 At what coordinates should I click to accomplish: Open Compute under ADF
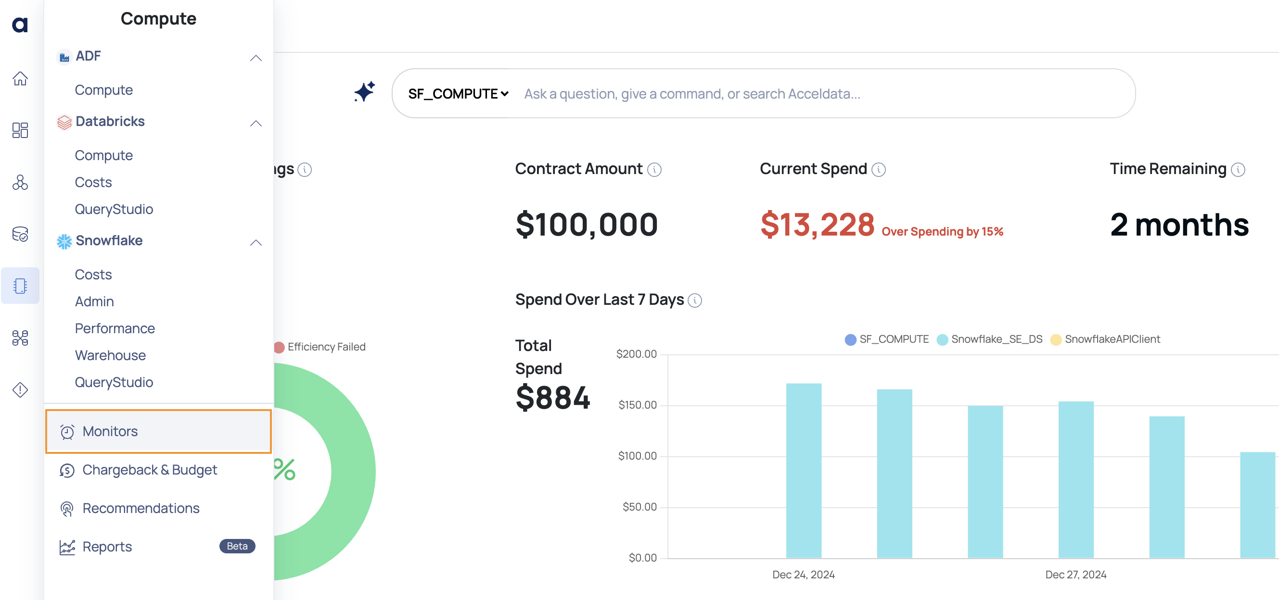pyautogui.click(x=104, y=90)
